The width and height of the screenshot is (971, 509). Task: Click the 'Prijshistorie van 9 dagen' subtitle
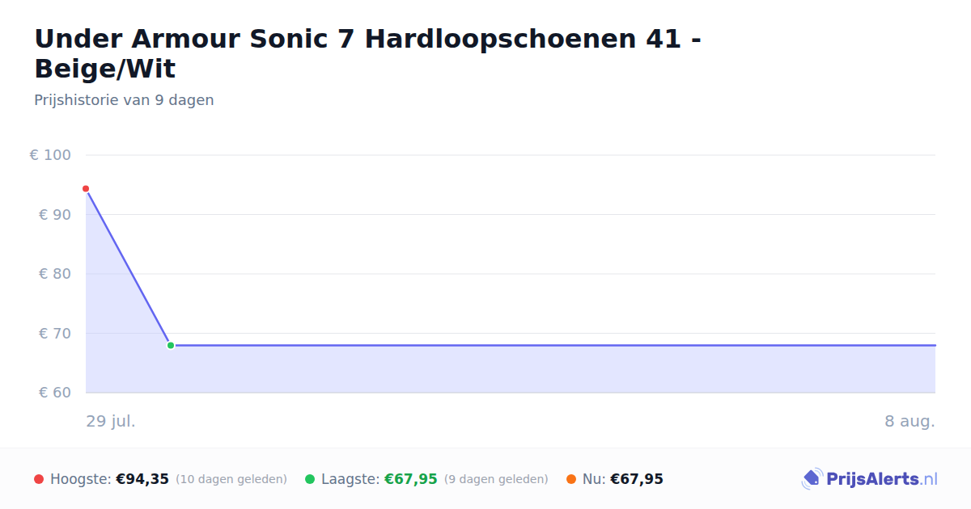(124, 100)
